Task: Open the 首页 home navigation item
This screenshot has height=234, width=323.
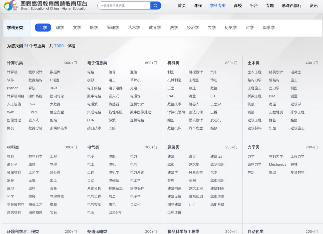Action: pyautogui.click(x=182, y=6)
